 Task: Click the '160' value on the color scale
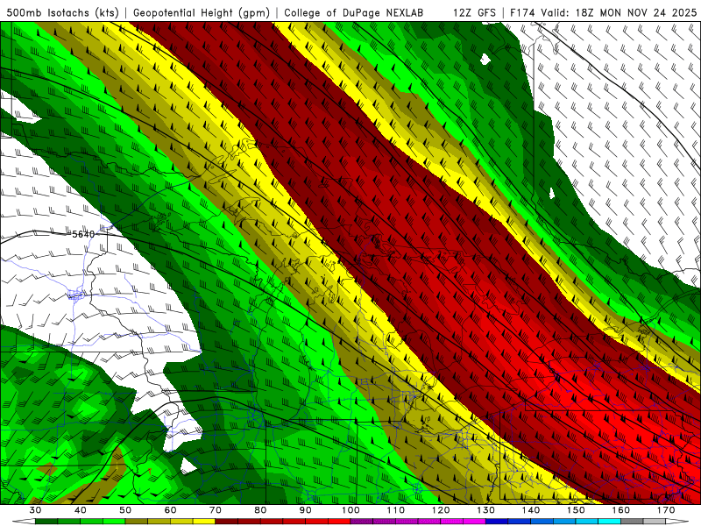pos(621,510)
